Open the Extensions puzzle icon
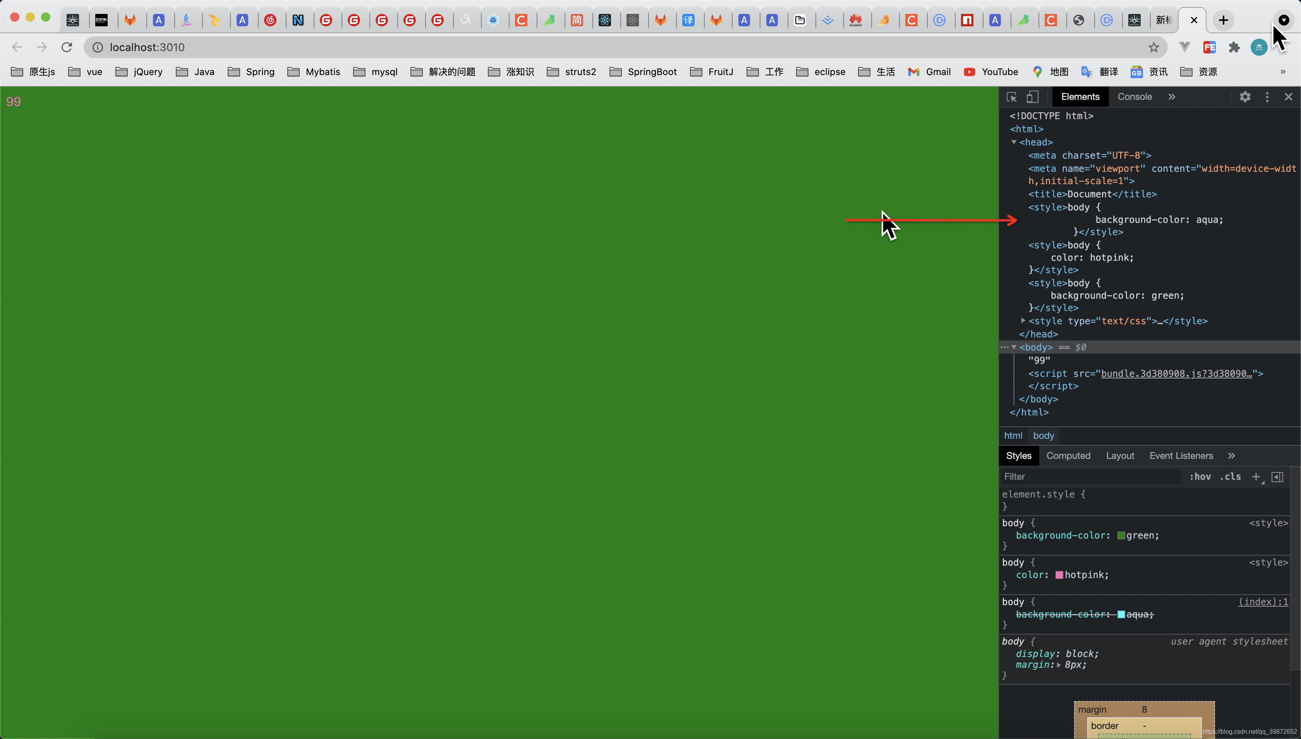 click(1234, 47)
